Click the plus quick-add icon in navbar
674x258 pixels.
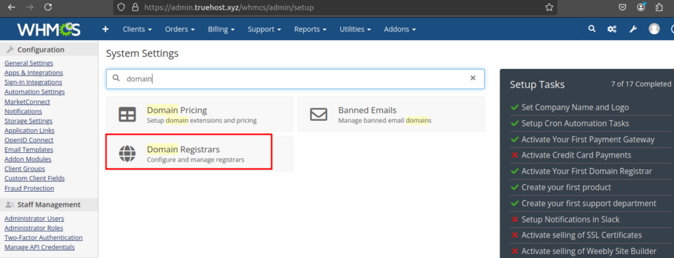tap(105, 29)
